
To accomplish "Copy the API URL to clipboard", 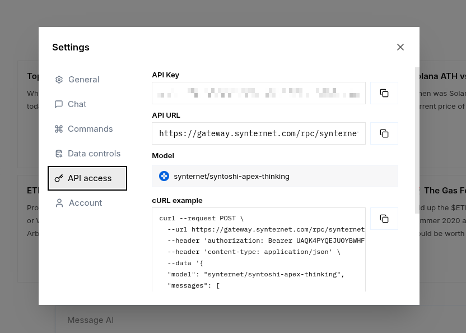I will (x=384, y=133).
